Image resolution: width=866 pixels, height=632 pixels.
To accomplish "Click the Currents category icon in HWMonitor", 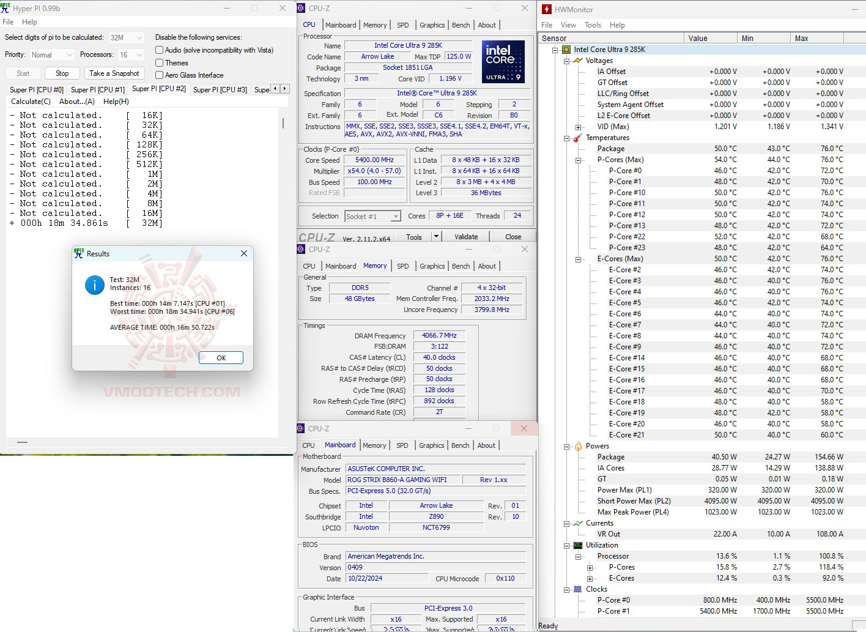I will pos(578,523).
